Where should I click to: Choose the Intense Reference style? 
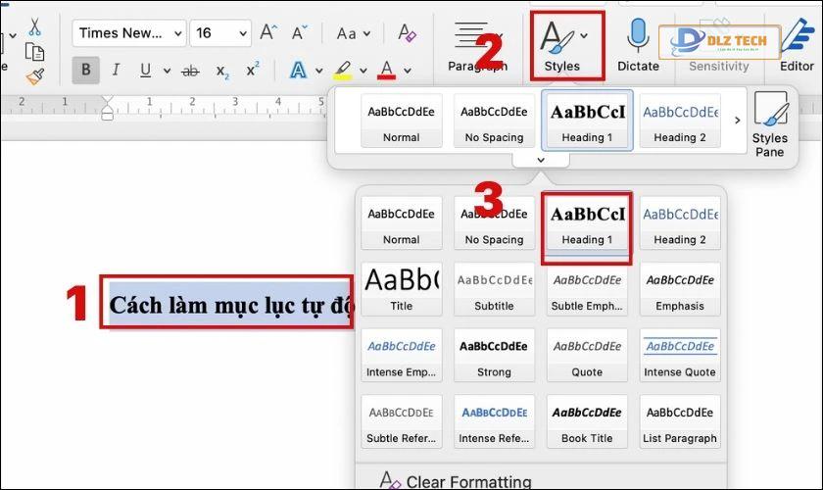pos(494,421)
